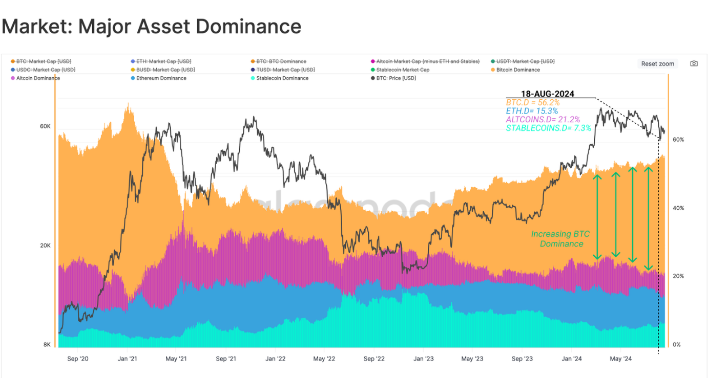This screenshot has width=708, height=378.
Task: Hide the Bitcoin Dominance series
Action: point(517,70)
